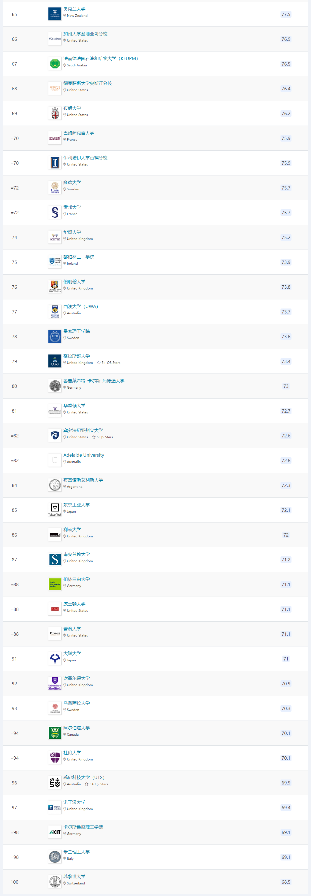Open the Adelaide University link
Viewport: 311px width, 896px height.
84,455
